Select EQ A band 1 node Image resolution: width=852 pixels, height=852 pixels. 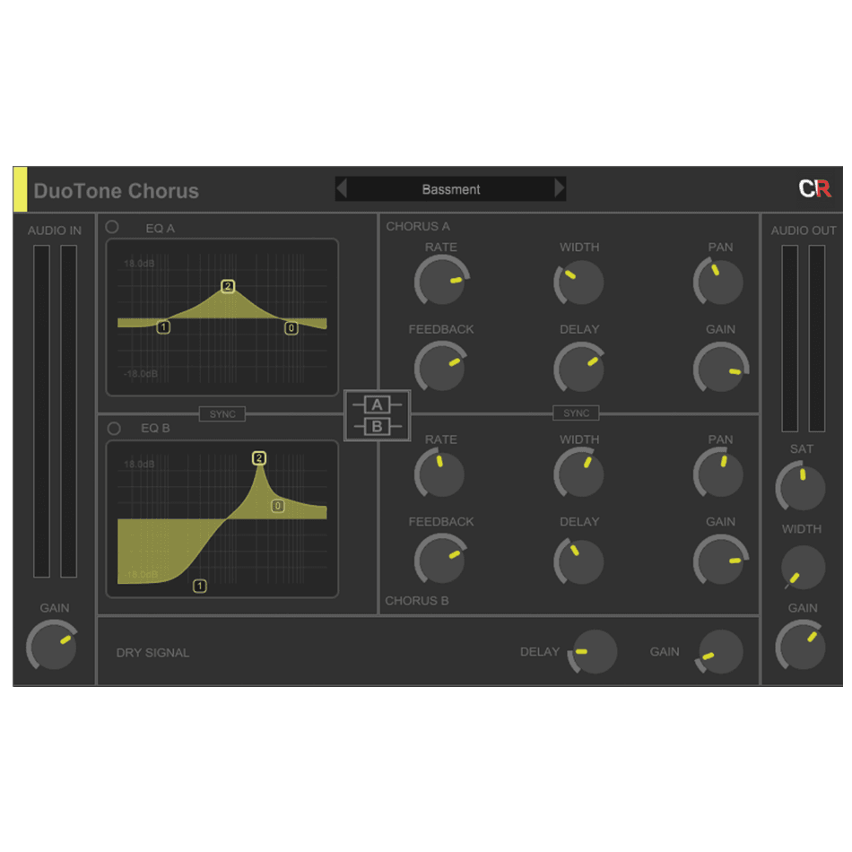pos(163,327)
